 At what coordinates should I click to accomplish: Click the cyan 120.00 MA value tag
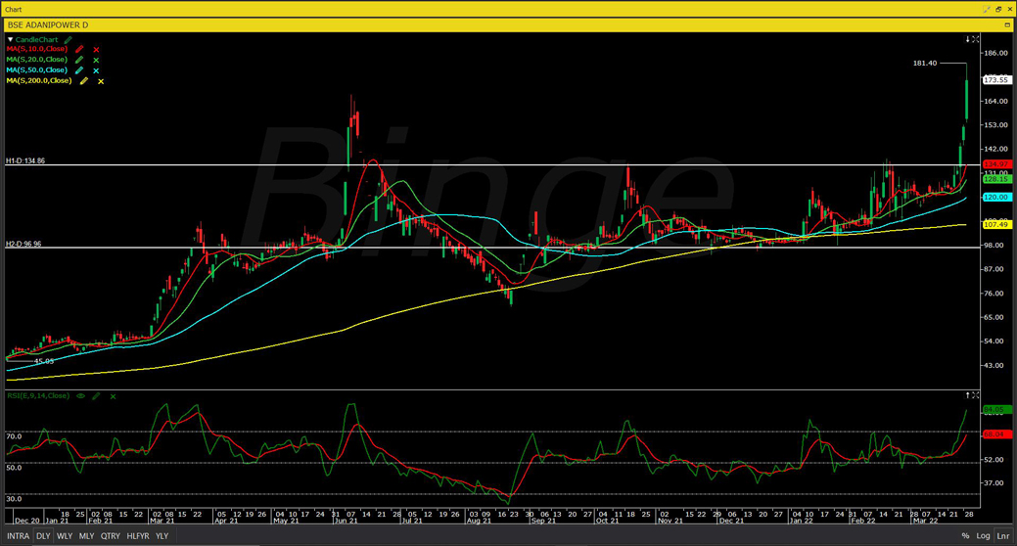pyautogui.click(x=996, y=197)
